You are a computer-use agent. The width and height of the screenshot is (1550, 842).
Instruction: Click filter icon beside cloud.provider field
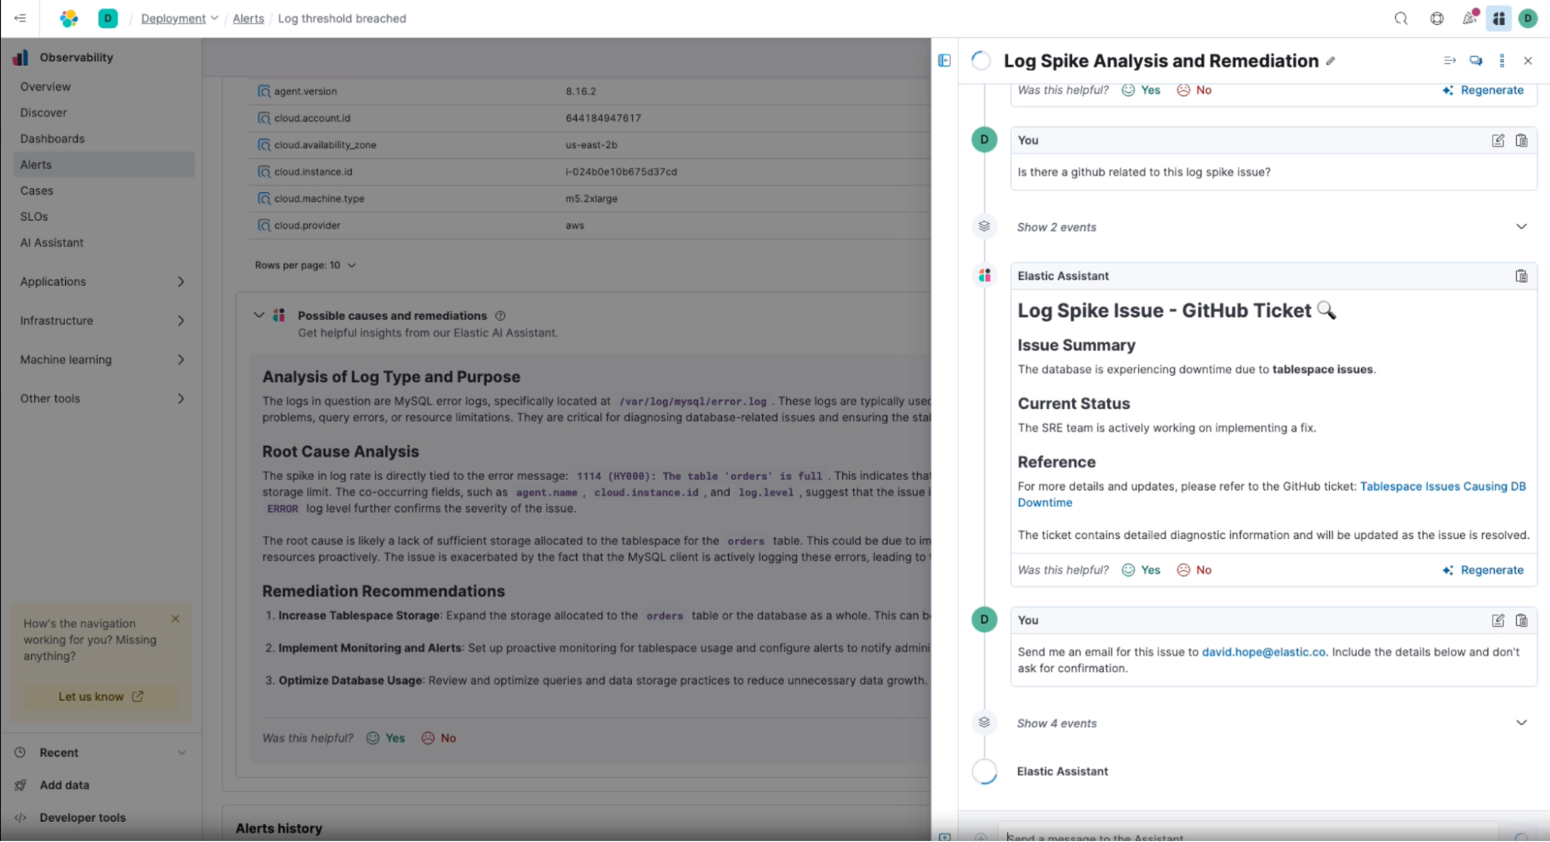point(264,226)
